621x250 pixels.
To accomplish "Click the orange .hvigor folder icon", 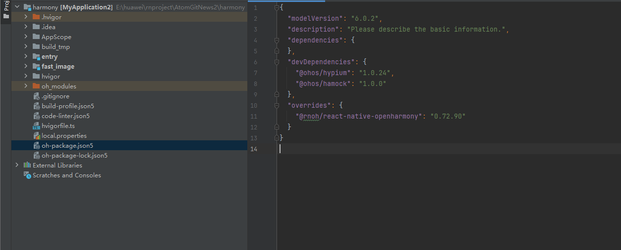I will click(36, 17).
